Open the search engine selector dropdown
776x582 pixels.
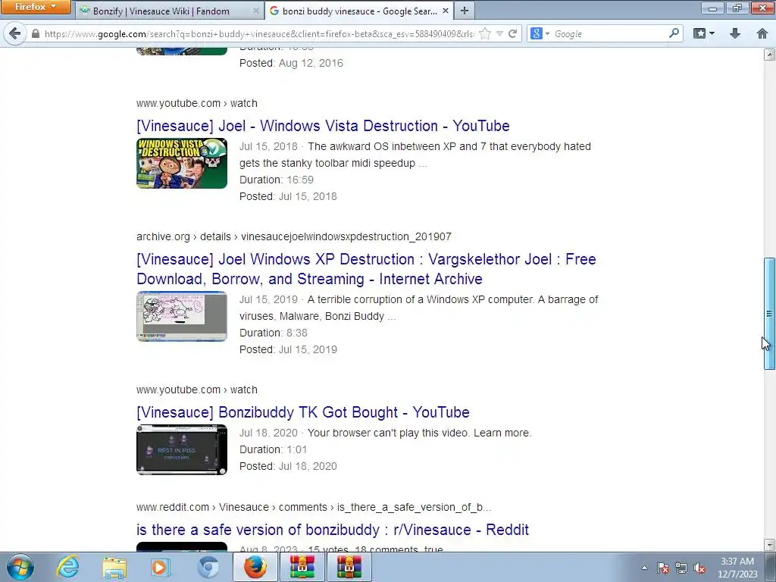(x=540, y=33)
